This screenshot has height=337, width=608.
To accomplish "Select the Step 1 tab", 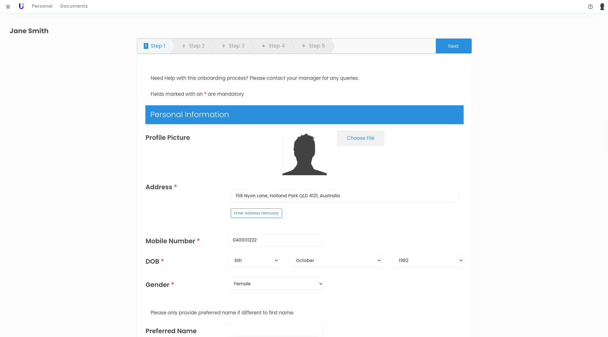I will pos(155,46).
